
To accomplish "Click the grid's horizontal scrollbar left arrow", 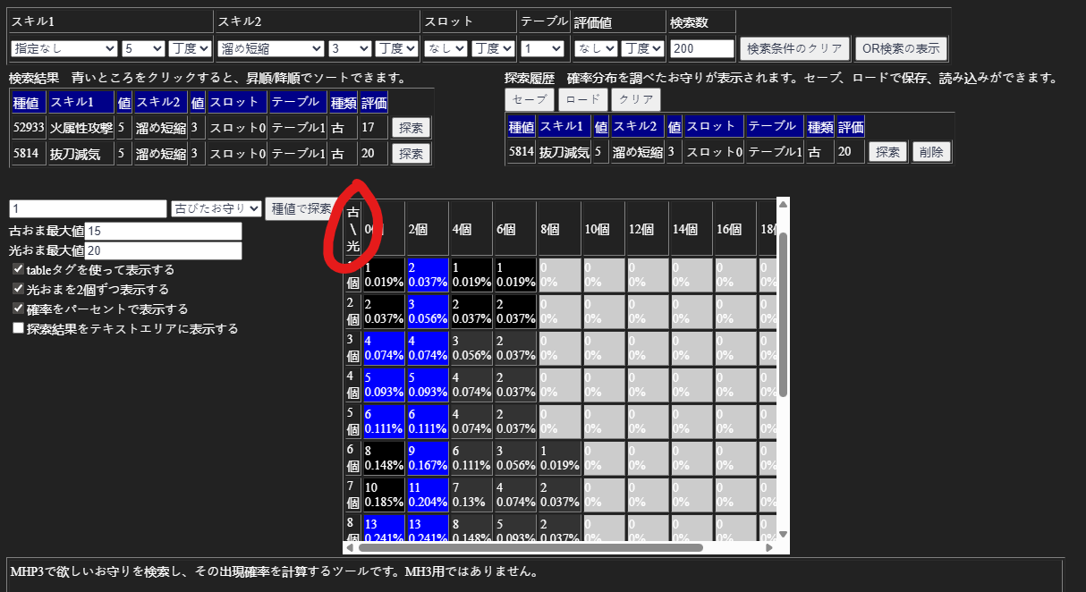I will [350, 547].
